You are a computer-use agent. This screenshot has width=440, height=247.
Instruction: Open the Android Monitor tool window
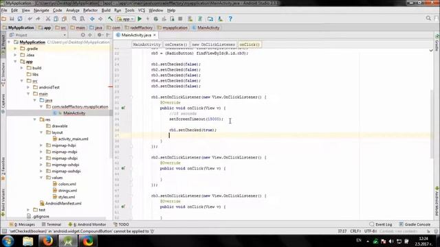click(x=87, y=224)
